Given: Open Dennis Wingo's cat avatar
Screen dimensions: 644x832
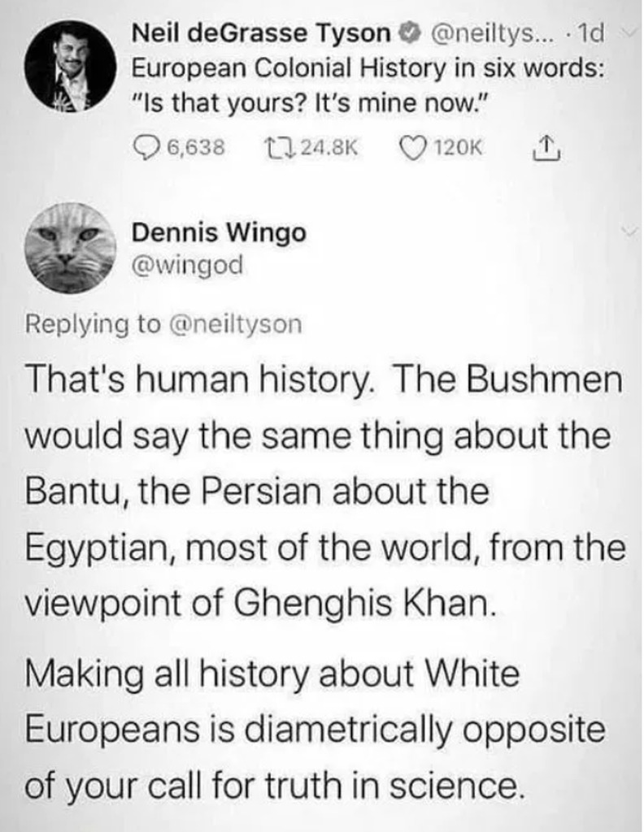Looking at the screenshot, I should (70, 248).
